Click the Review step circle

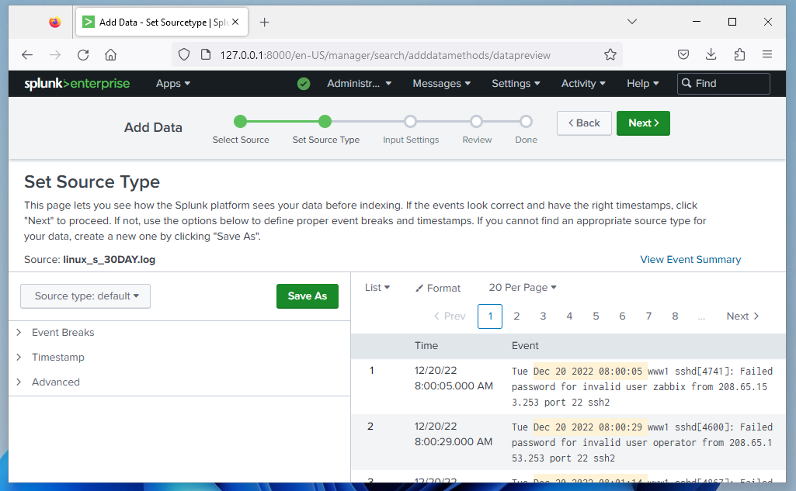click(476, 122)
